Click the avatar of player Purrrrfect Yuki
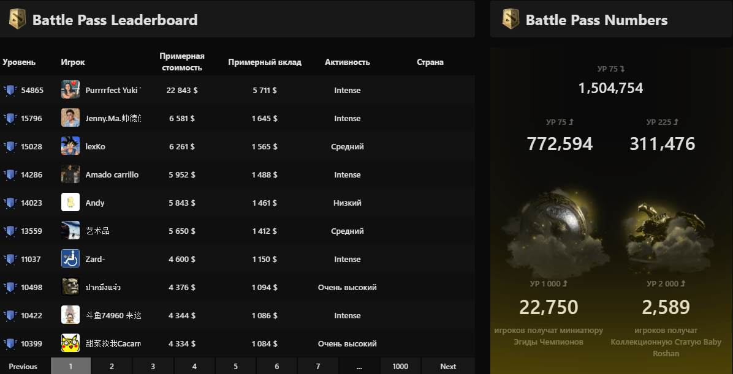733x374 pixels. [70, 90]
